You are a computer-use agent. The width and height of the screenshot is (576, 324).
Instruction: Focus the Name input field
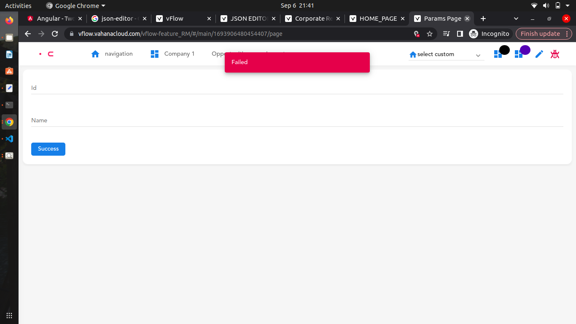pyautogui.click(x=297, y=120)
